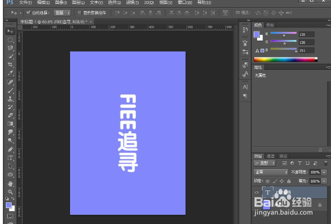Select the Magic Wand tool

[x=10, y=56]
